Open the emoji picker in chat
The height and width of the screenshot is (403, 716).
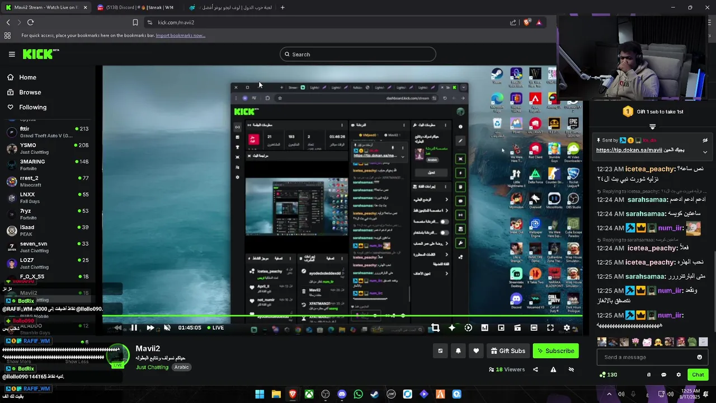click(699, 357)
